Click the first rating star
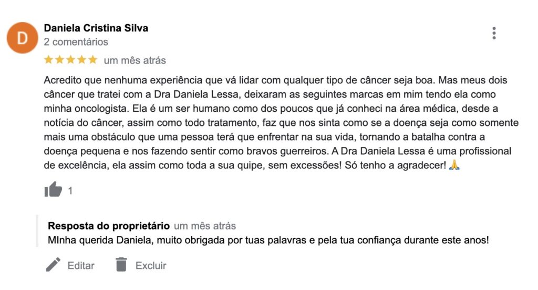The image size is (538, 290). click(x=49, y=60)
